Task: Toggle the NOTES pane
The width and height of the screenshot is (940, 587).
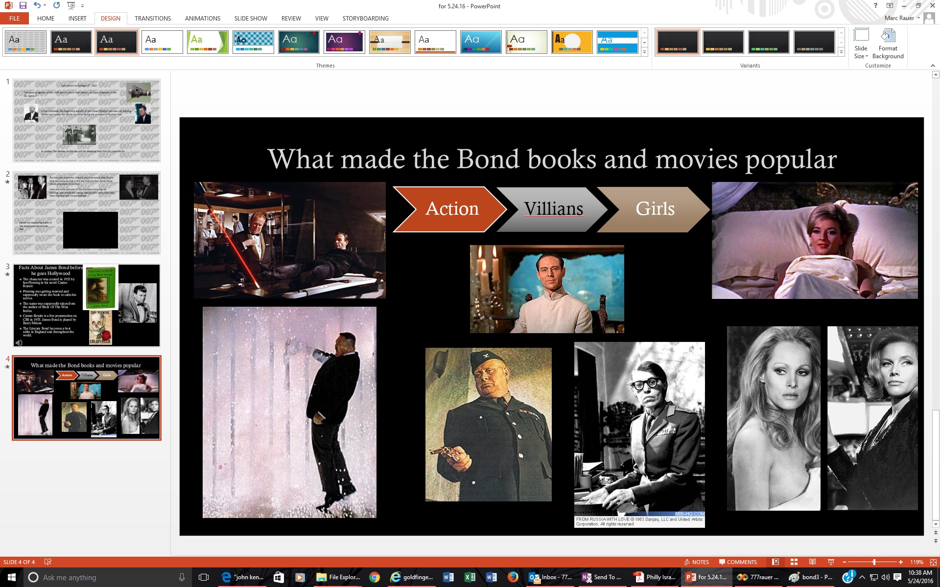Action: click(696, 562)
